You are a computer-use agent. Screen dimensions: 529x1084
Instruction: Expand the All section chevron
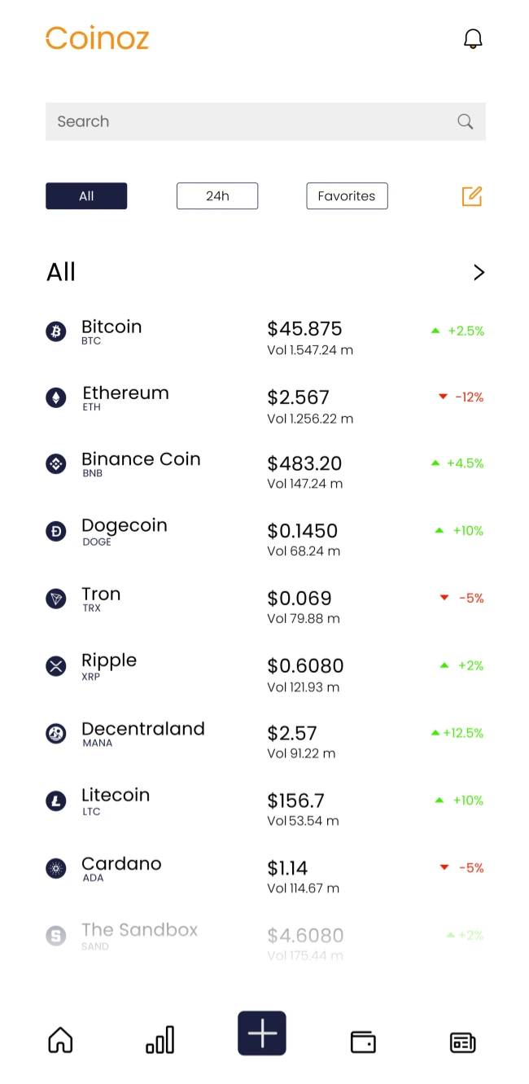[x=479, y=273]
